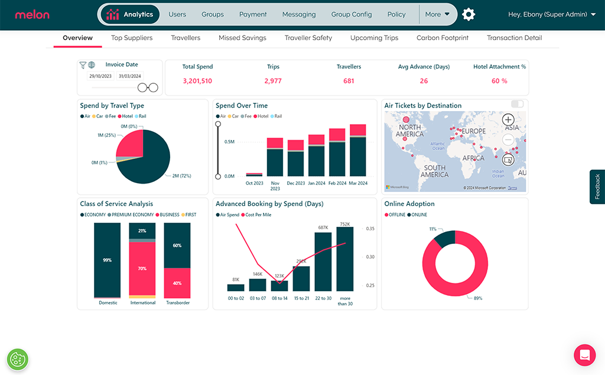Zoom out on the destination map
Screen dimensions: 605x375
[508, 140]
